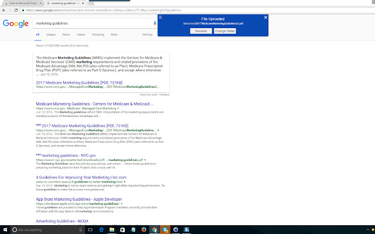
Task: Go back using the browser back arrow
Action: pyautogui.click(x=4, y=10)
